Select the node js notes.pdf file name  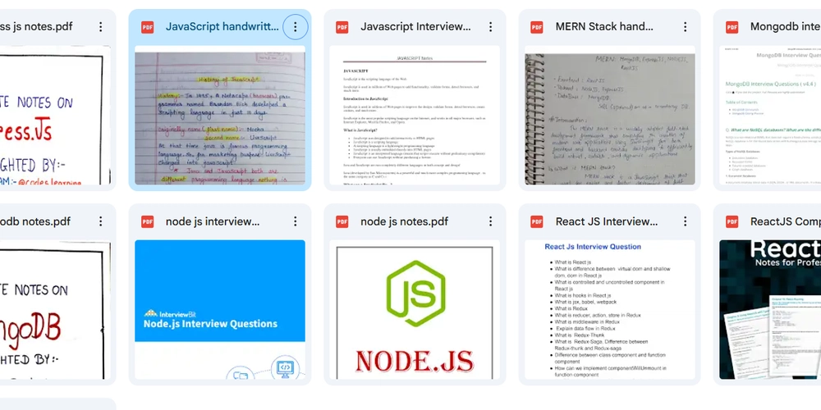pyautogui.click(x=404, y=221)
